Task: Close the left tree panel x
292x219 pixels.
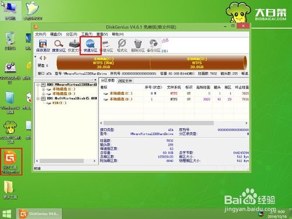Action: tap(95, 80)
